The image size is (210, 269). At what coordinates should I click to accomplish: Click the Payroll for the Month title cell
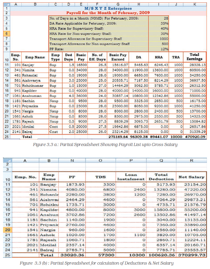(108, 13)
